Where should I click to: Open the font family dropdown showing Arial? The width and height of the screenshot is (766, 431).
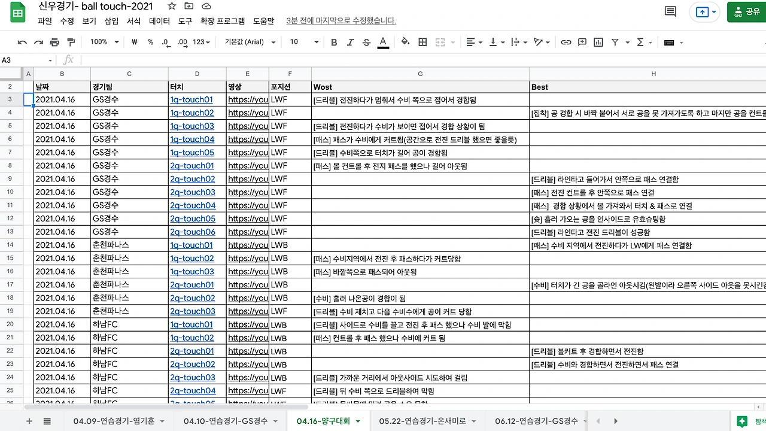click(x=250, y=43)
